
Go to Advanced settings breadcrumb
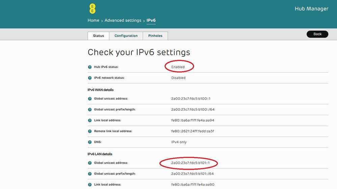(123, 21)
